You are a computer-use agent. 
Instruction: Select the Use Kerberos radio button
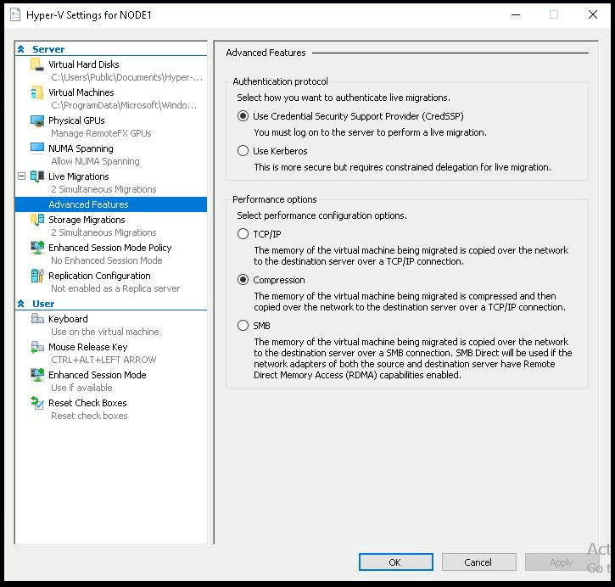[243, 151]
